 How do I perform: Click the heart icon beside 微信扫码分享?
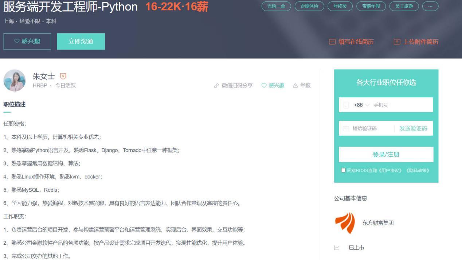point(264,85)
